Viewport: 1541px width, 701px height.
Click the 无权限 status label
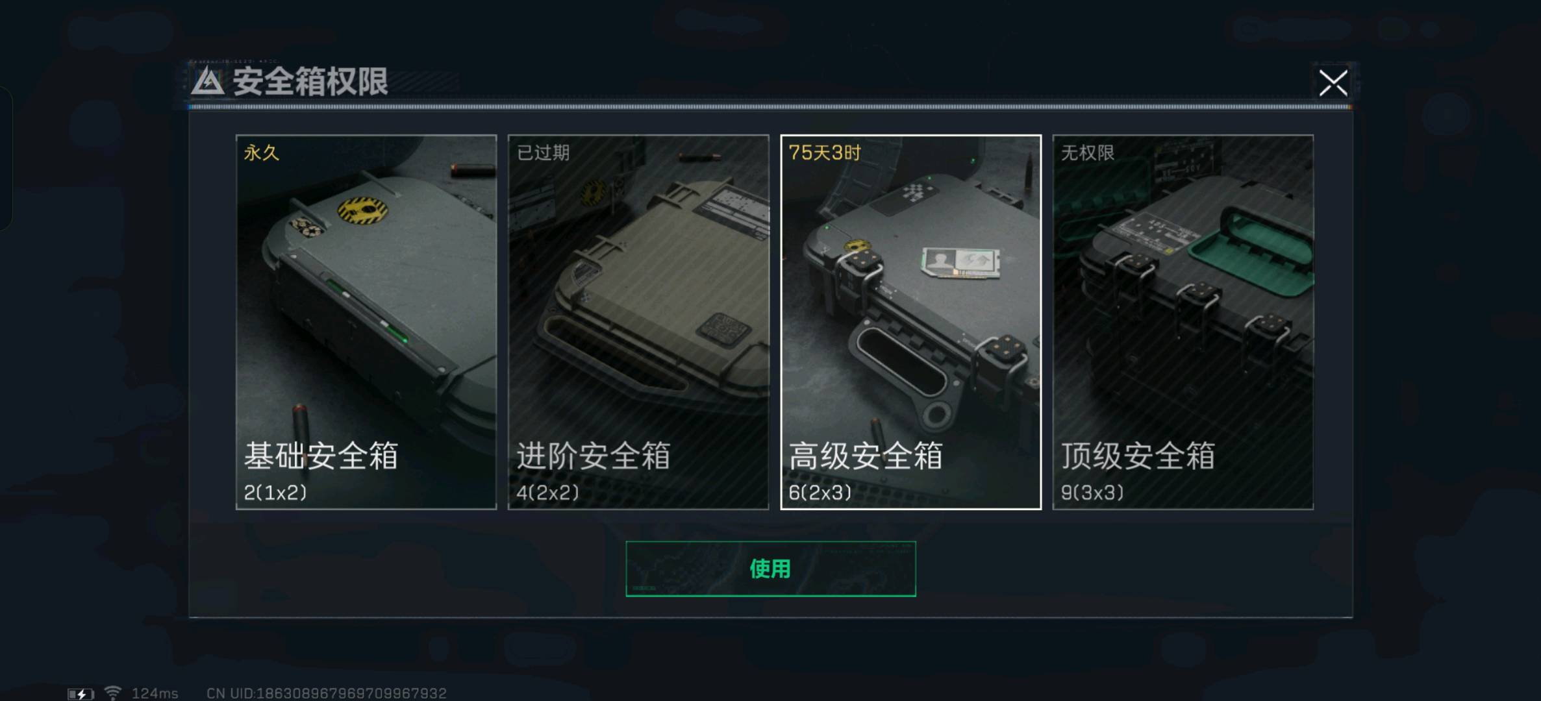[1088, 153]
